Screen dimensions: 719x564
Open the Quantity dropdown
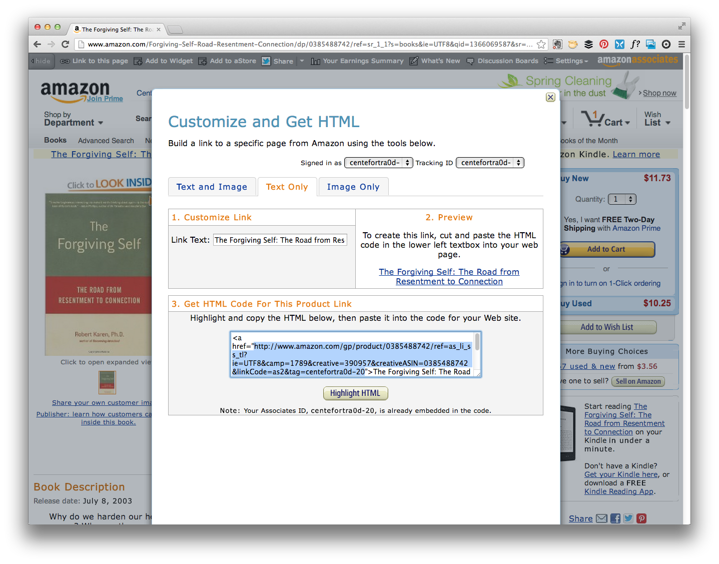[x=622, y=199]
